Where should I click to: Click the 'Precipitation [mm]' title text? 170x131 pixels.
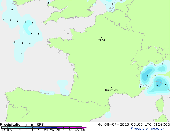click(17, 125)
